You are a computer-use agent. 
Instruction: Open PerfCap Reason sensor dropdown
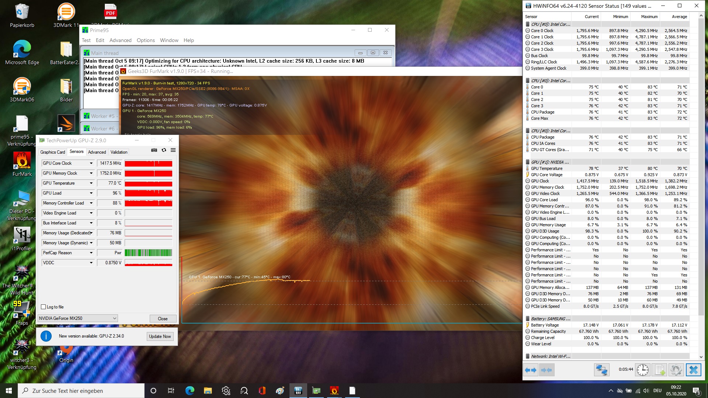91,253
